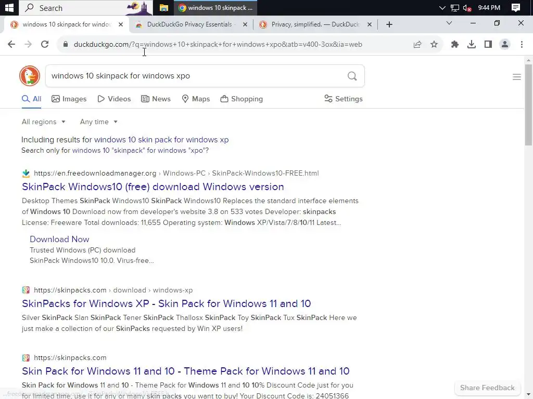Viewport: 533px width, 399px height.
Task: Expand the All regions dropdown
Action: (x=44, y=122)
